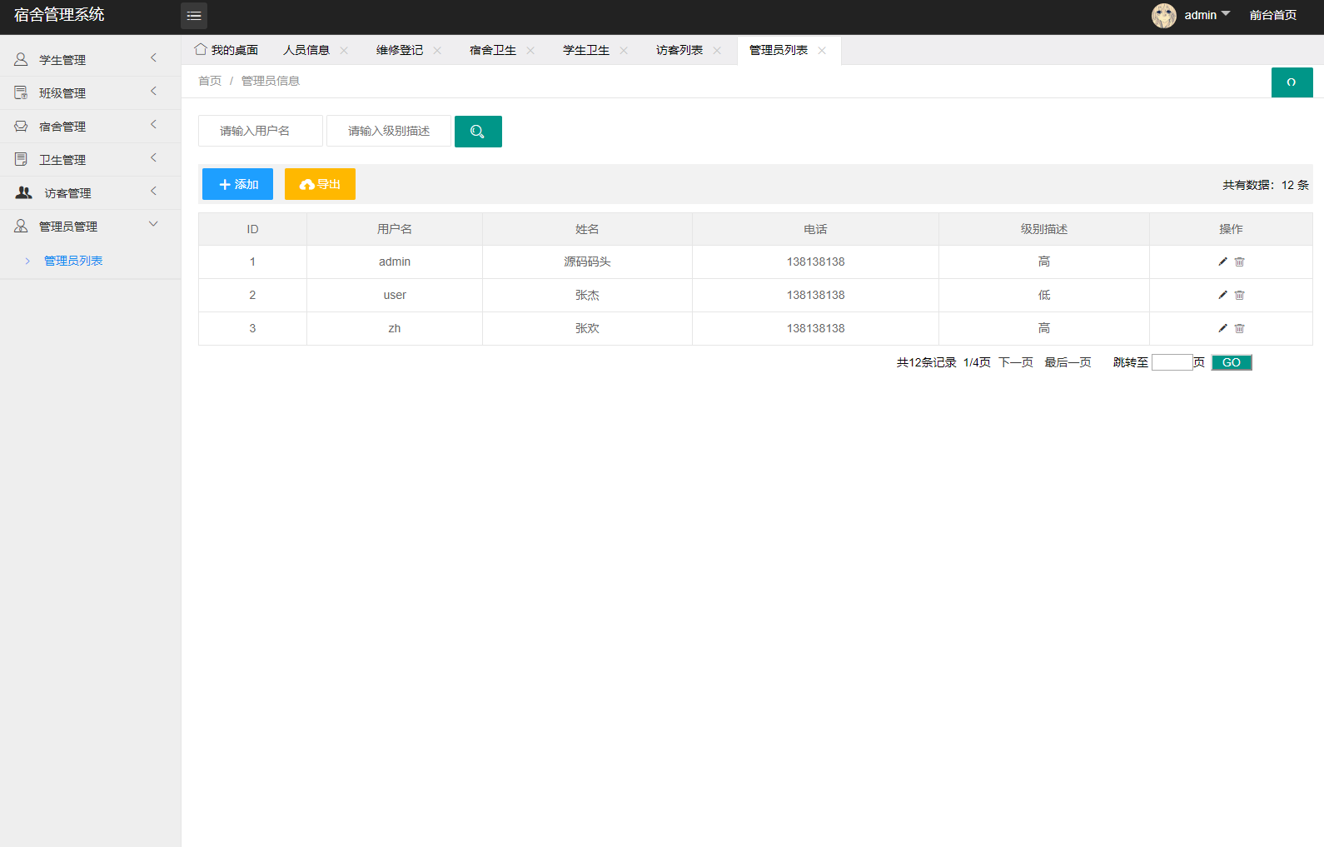The image size is (1324, 847).
Task: Go to 下一页 in pagination
Action: [x=1015, y=362]
